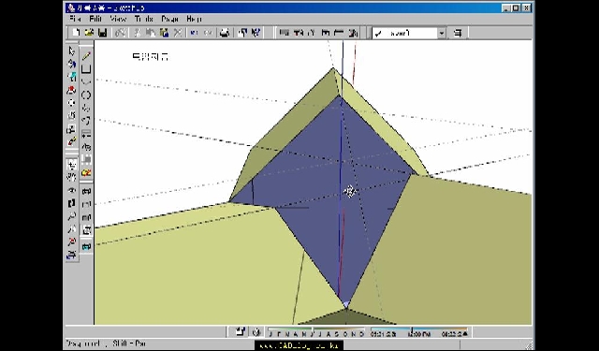
Task: Expand the layer dropdown arrow
Action: click(x=441, y=34)
